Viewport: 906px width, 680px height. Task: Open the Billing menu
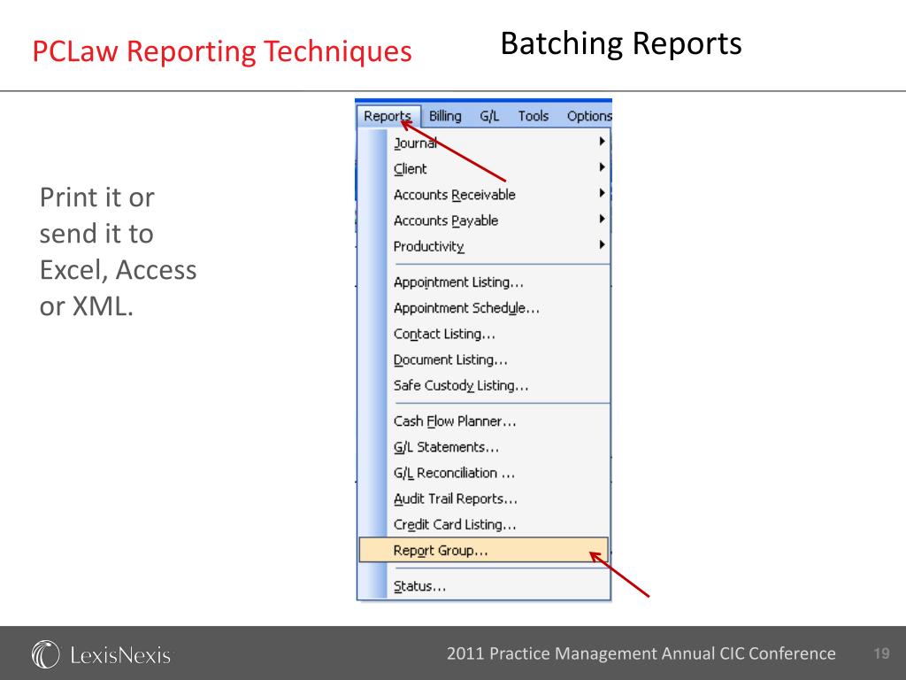[445, 116]
